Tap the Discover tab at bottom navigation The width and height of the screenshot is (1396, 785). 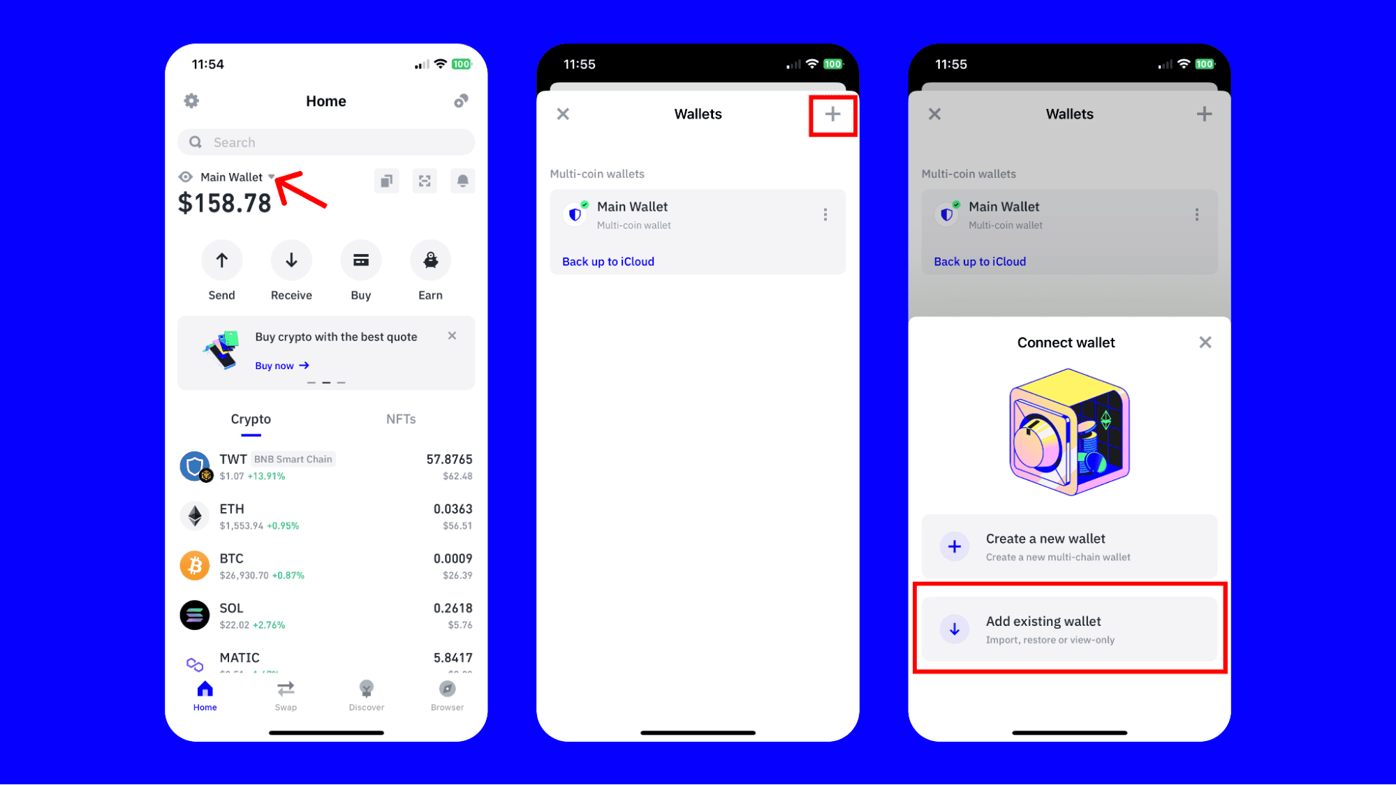click(x=365, y=694)
